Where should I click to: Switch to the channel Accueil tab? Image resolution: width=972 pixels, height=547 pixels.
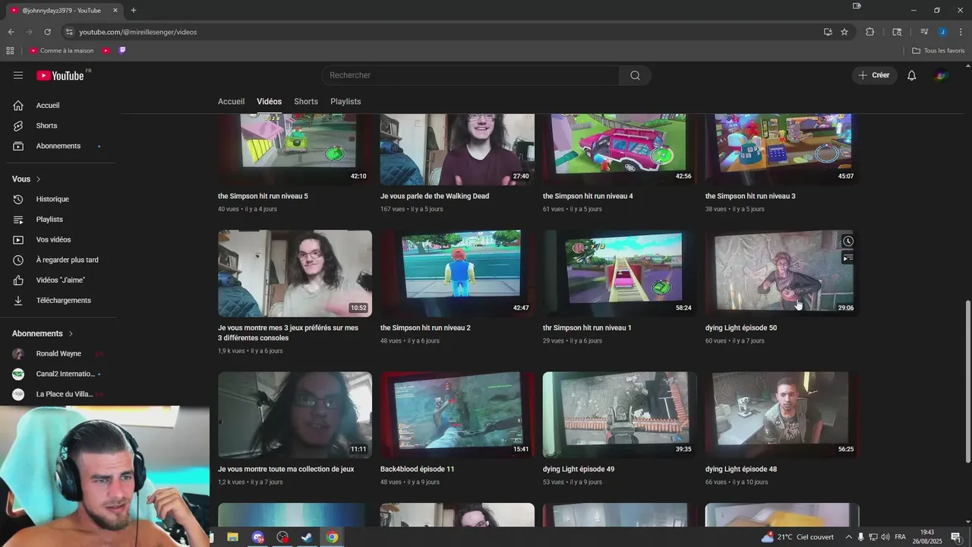click(x=231, y=101)
